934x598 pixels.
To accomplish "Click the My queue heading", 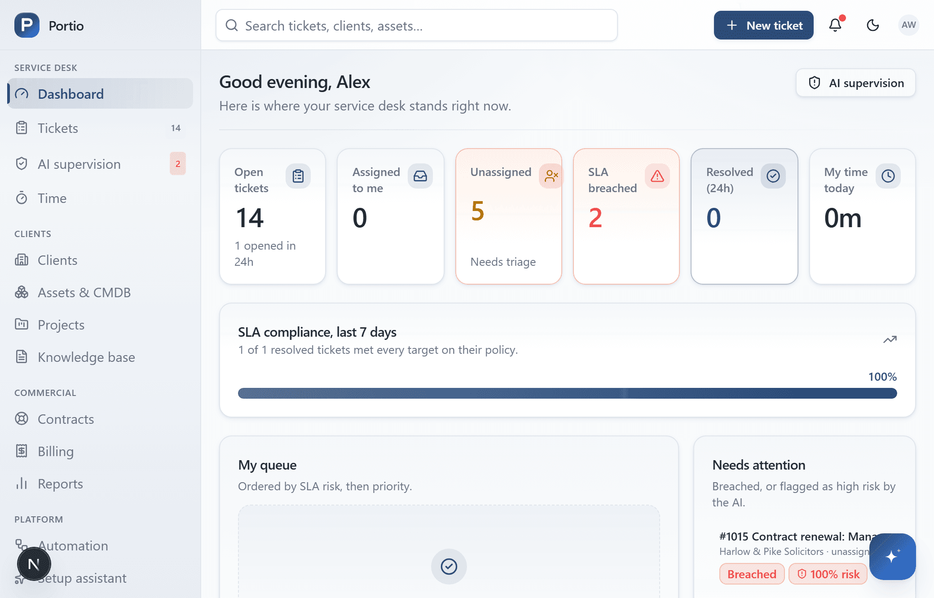I will (x=267, y=465).
